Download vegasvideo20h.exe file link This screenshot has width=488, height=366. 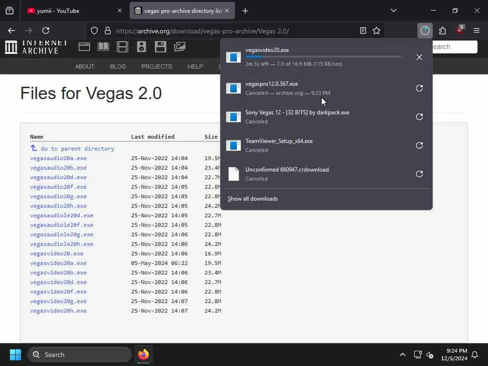pyautogui.click(x=59, y=311)
